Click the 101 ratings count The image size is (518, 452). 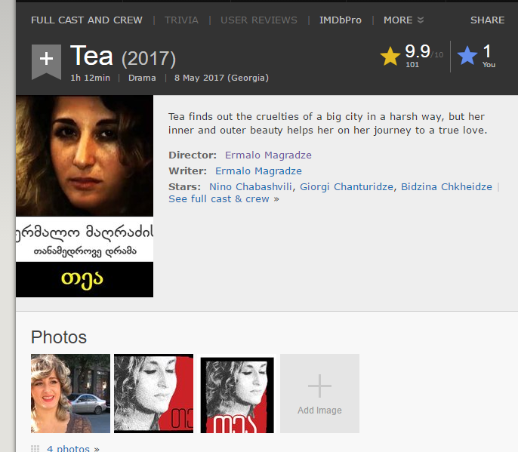[412, 65]
